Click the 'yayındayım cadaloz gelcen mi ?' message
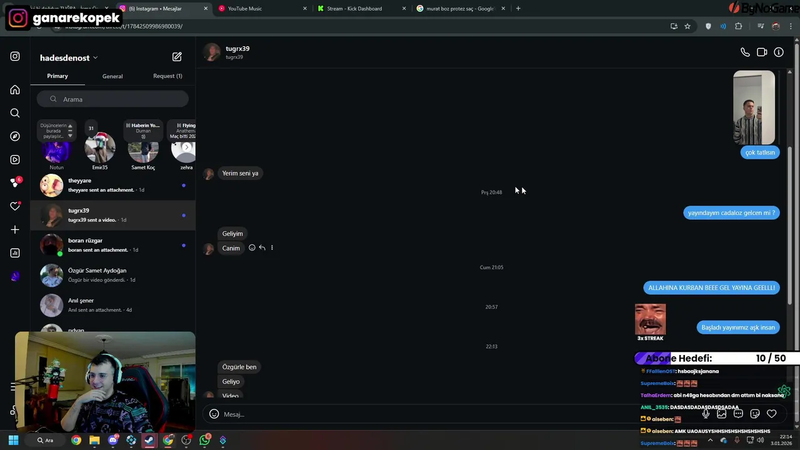The image size is (800, 450). point(732,213)
